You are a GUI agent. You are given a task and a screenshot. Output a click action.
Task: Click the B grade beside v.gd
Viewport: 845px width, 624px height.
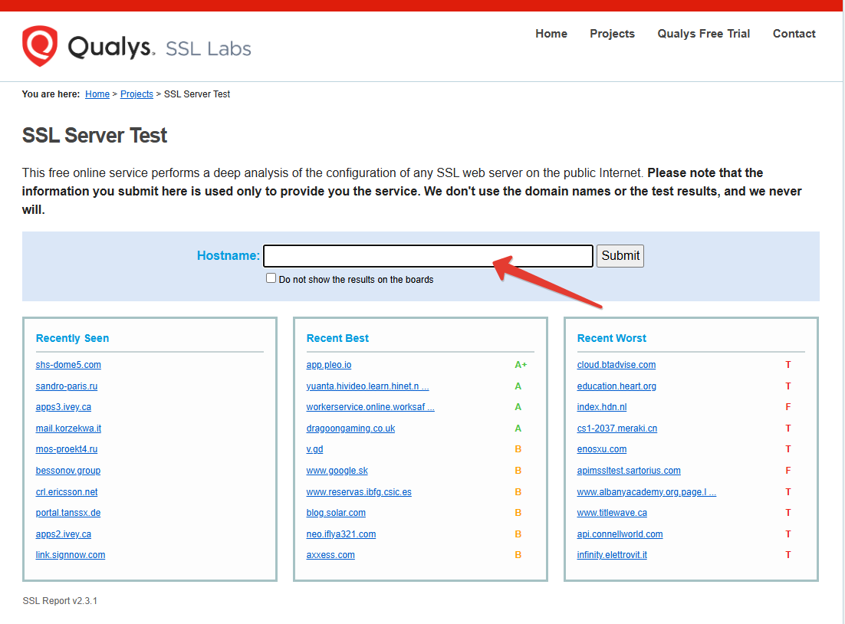(518, 449)
